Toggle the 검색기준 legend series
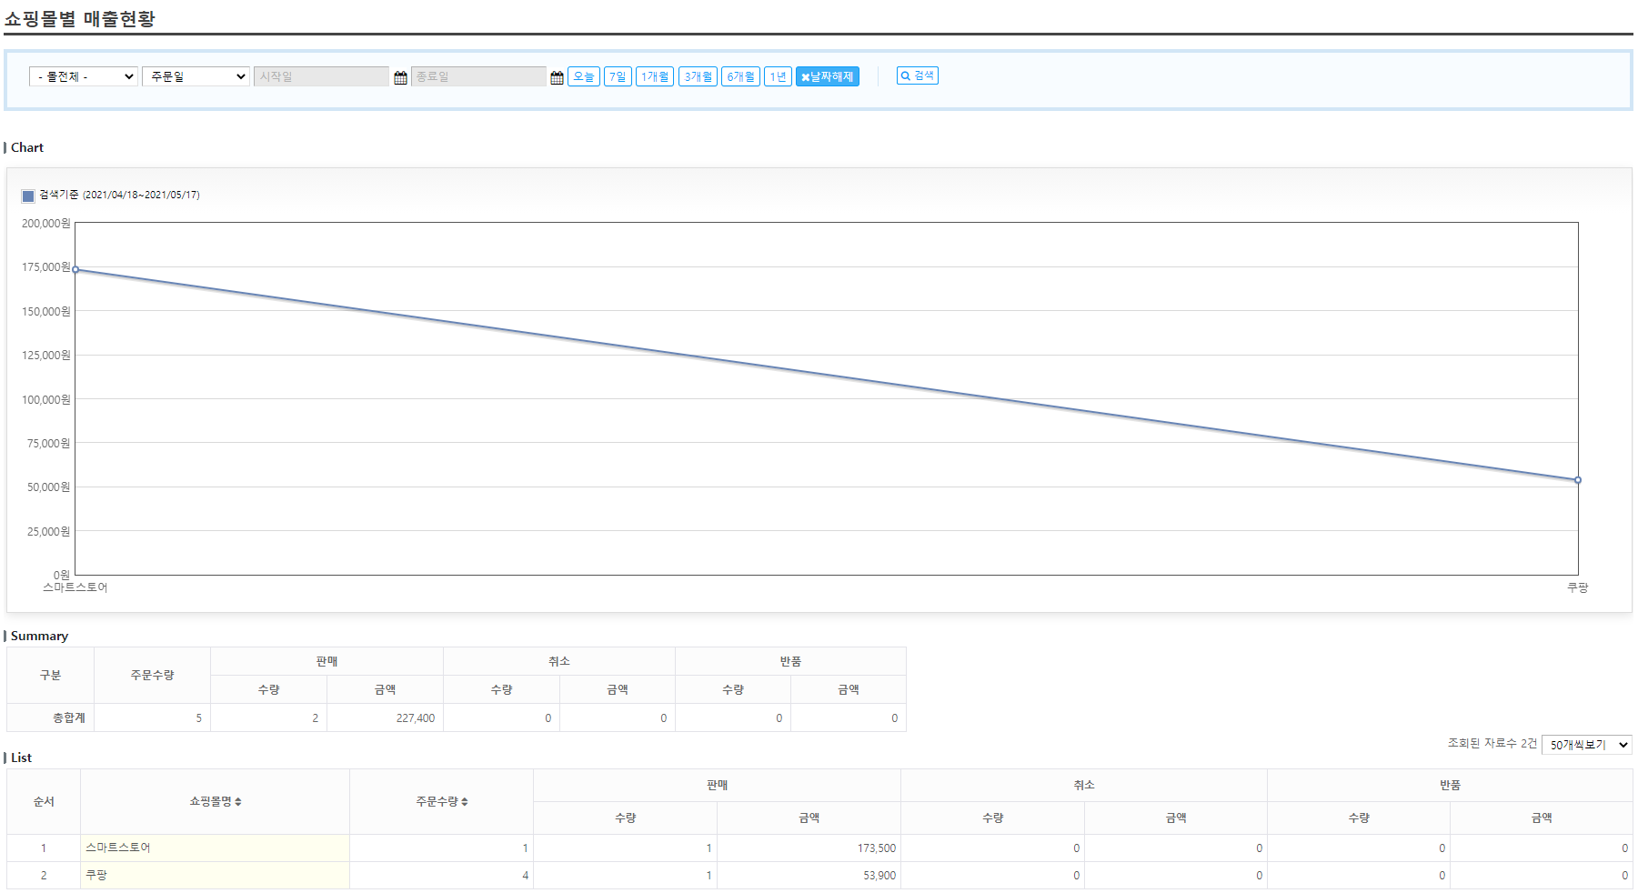 point(28,196)
